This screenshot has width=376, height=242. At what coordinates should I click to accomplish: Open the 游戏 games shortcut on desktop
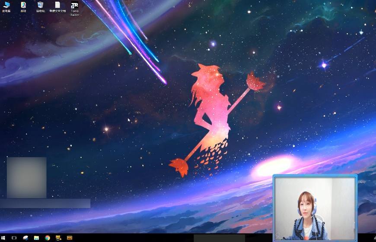point(23,6)
